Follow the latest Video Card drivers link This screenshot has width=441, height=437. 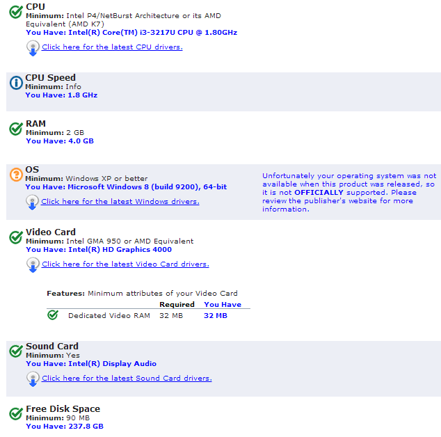[125, 264]
